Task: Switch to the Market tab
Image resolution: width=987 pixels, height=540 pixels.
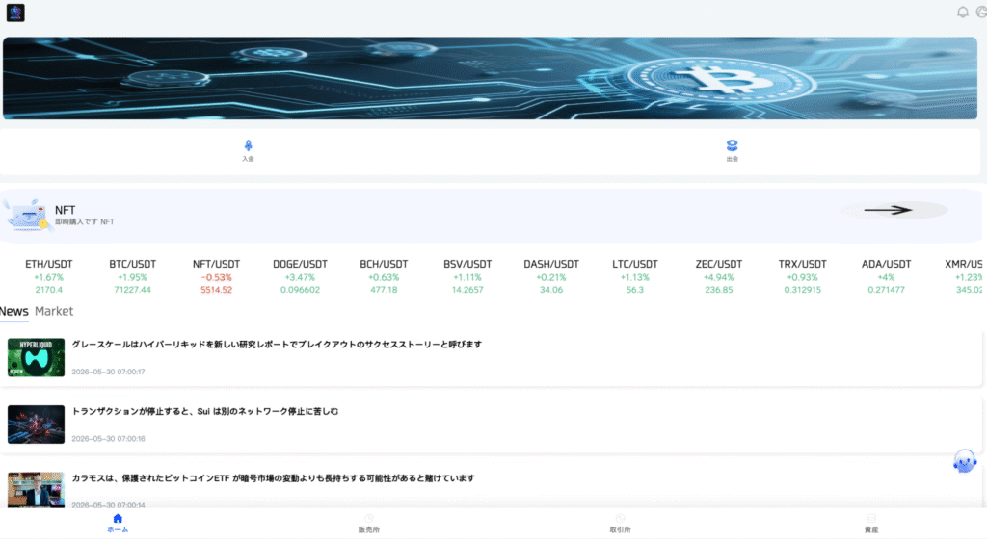Action: pyautogui.click(x=54, y=311)
